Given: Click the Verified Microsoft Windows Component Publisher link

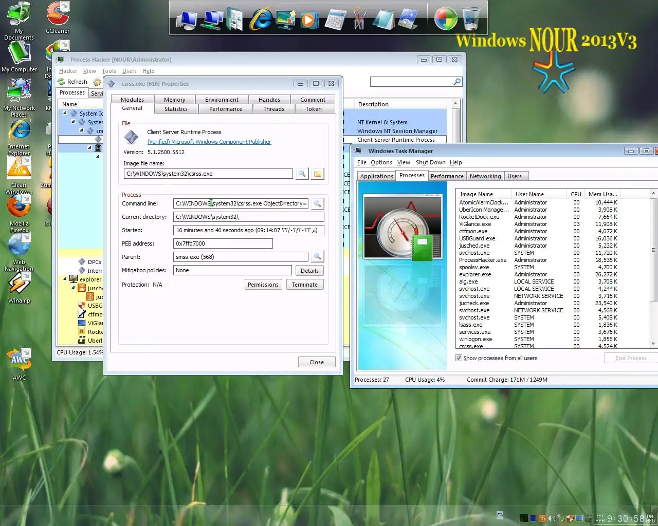Looking at the screenshot, I should click(x=209, y=142).
